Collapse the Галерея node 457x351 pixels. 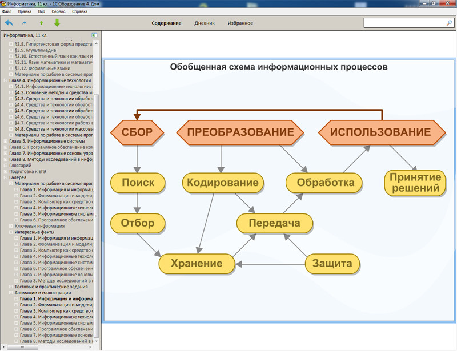5,177
